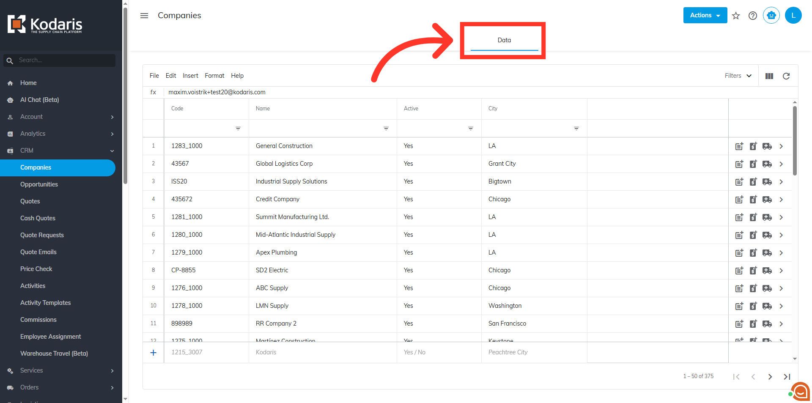The height and width of the screenshot is (403, 812).
Task: Add activity for Mid-Atlantic Industrial Supply row
Action: (x=739, y=235)
